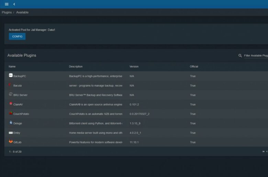Click the BackupPC plugin icon
268x177 pixels.
pos(11,75)
